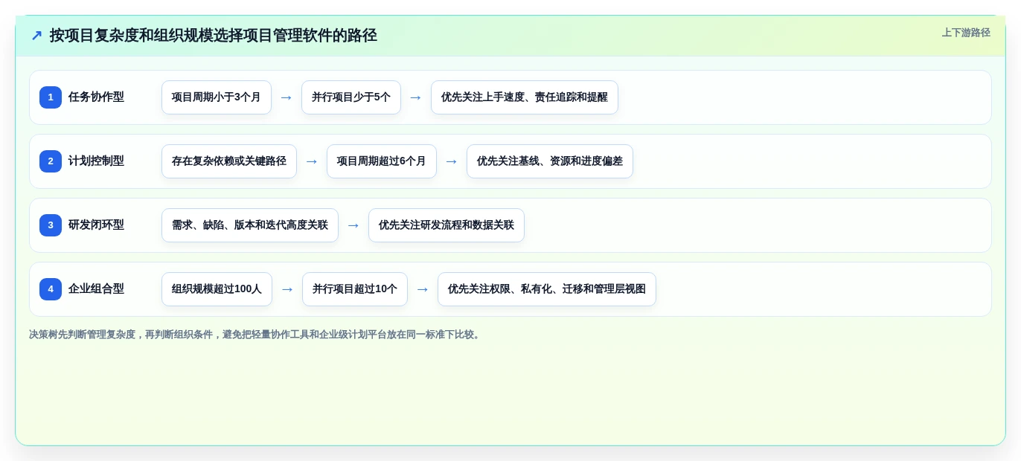Click the 企业组合型 row label
Viewport: 1021px width, 461px height.
click(x=96, y=289)
